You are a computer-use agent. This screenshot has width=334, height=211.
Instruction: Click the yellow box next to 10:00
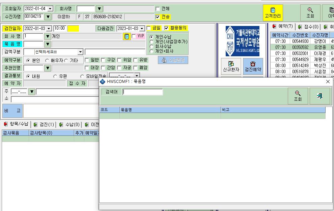click(x=73, y=29)
